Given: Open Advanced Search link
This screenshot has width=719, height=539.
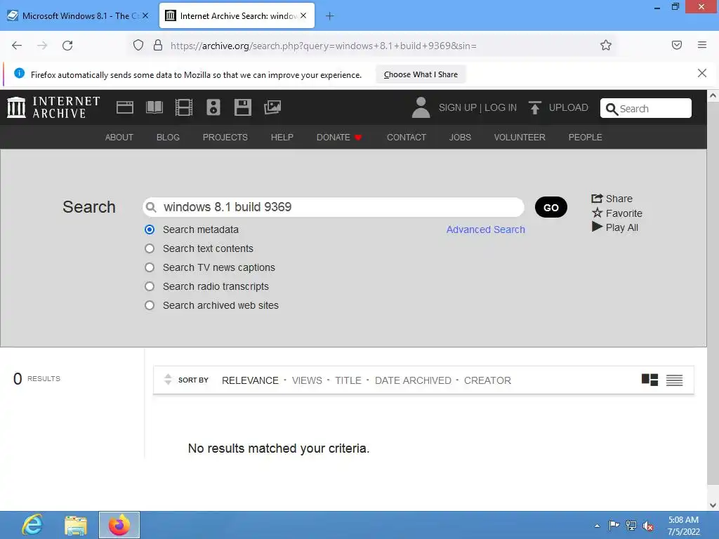Looking at the screenshot, I should click(486, 229).
